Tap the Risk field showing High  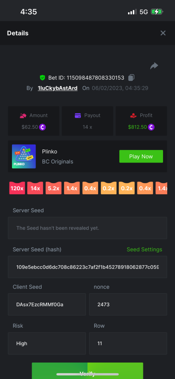[47, 343]
